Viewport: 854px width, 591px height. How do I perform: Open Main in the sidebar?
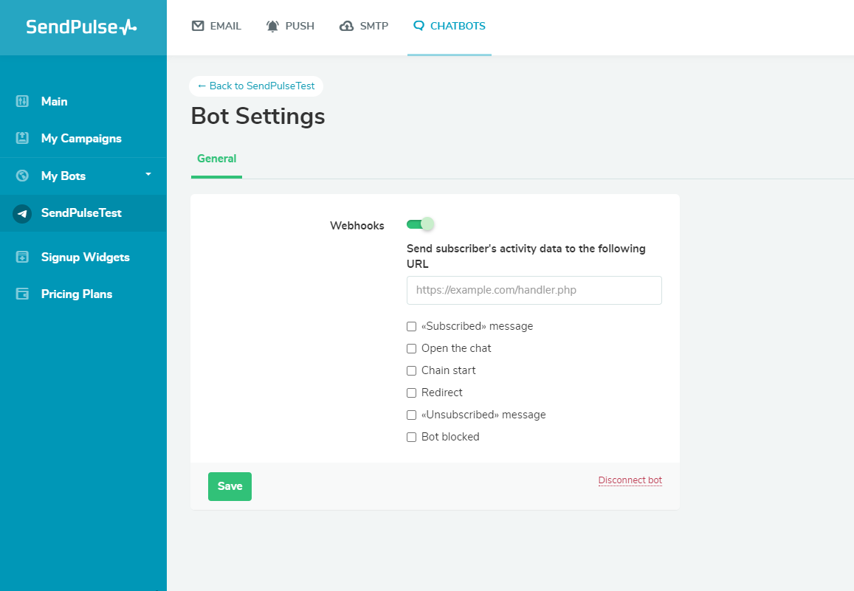point(83,101)
